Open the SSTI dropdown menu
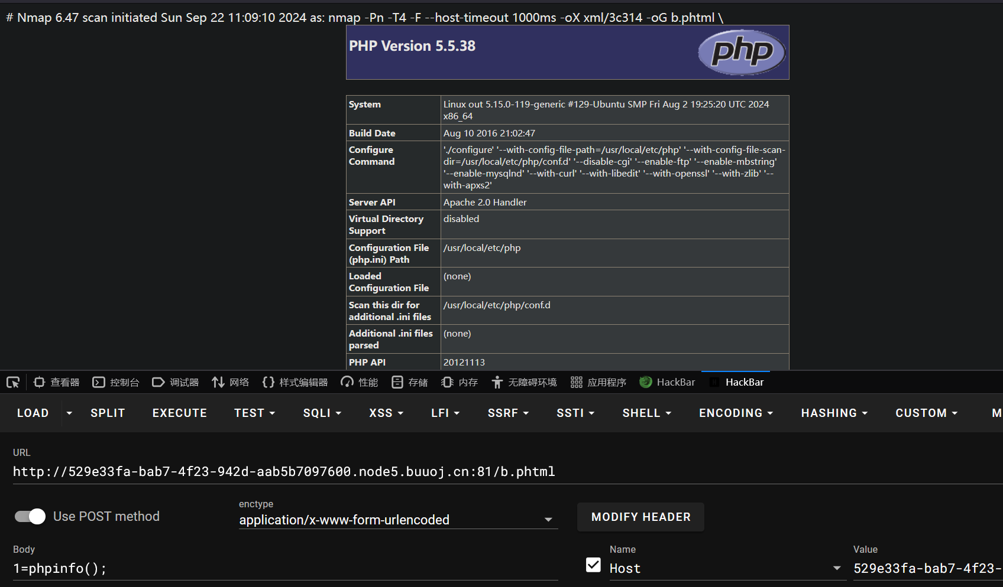This screenshot has height=587, width=1003. (575, 413)
